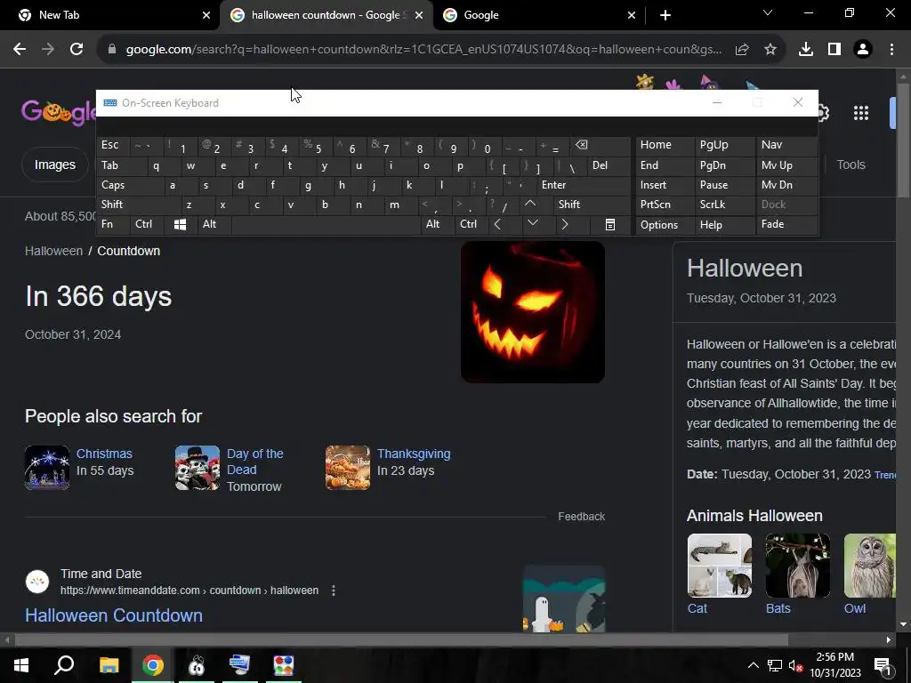Click the up arrow key on On-Screen Keyboard
Viewport: 911px width, 683px height.
coord(530,204)
